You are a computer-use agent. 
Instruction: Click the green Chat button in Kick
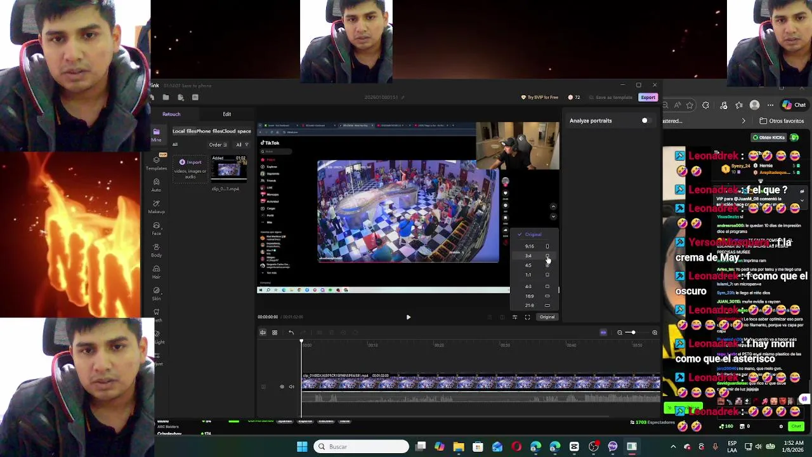point(797,427)
